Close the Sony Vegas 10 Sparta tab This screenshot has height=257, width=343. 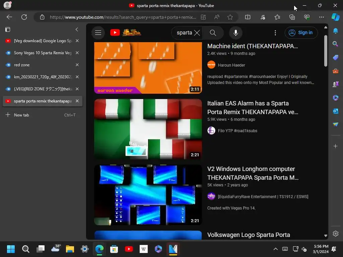coord(77,53)
